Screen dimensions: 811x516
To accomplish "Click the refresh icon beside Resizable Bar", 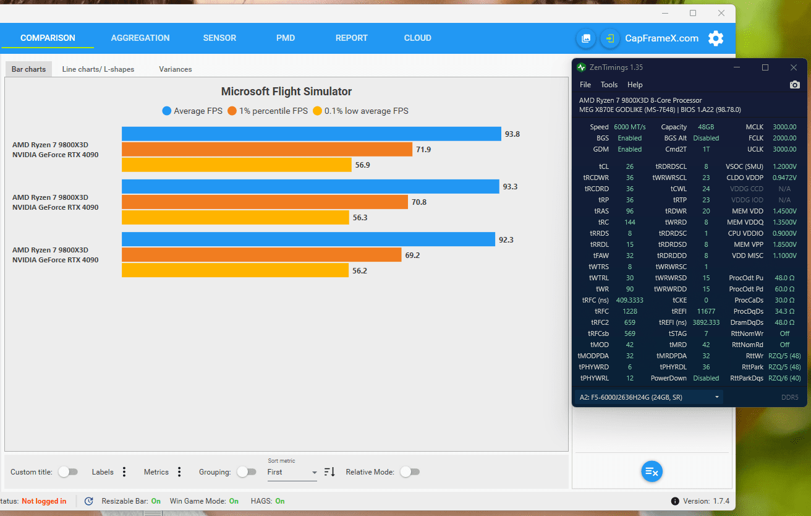I will click(88, 501).
